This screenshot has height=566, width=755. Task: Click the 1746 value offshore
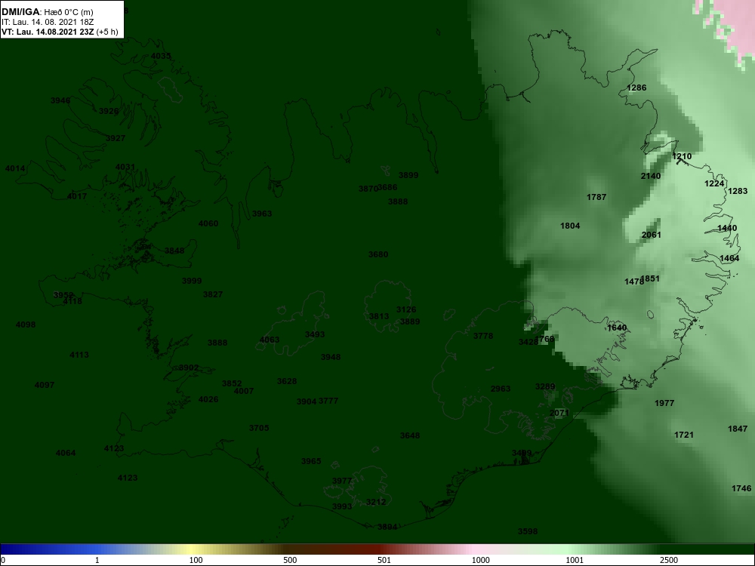741,488
